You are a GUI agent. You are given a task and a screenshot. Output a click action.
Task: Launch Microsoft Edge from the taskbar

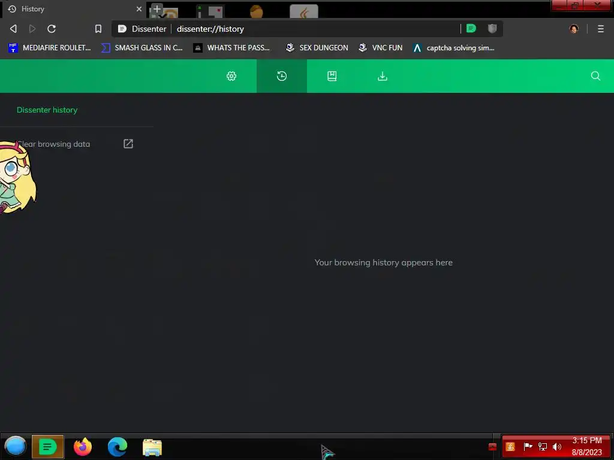coord(118,446)
